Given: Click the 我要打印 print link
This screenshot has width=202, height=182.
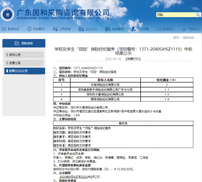Looking at the screenshot, I should 133,59.
